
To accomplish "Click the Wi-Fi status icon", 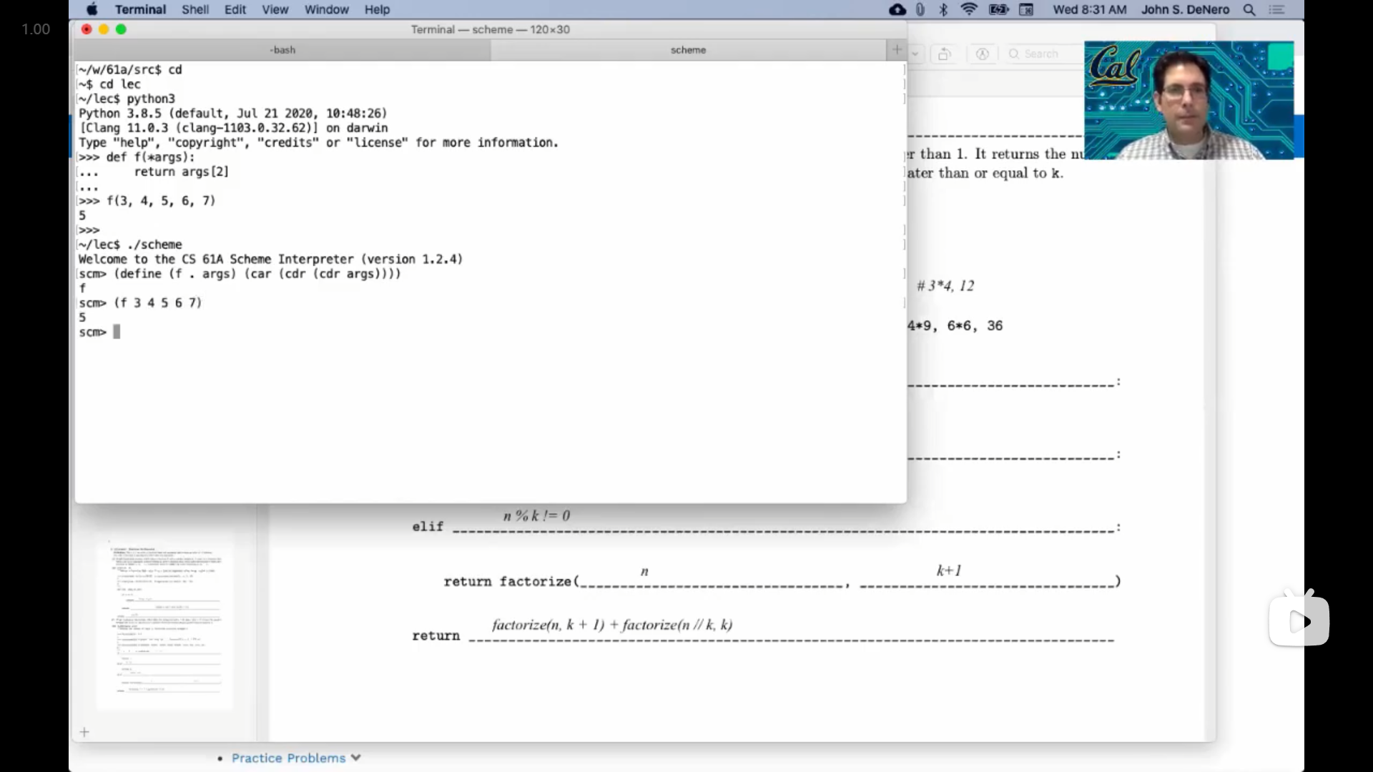I will pos(969,9).
